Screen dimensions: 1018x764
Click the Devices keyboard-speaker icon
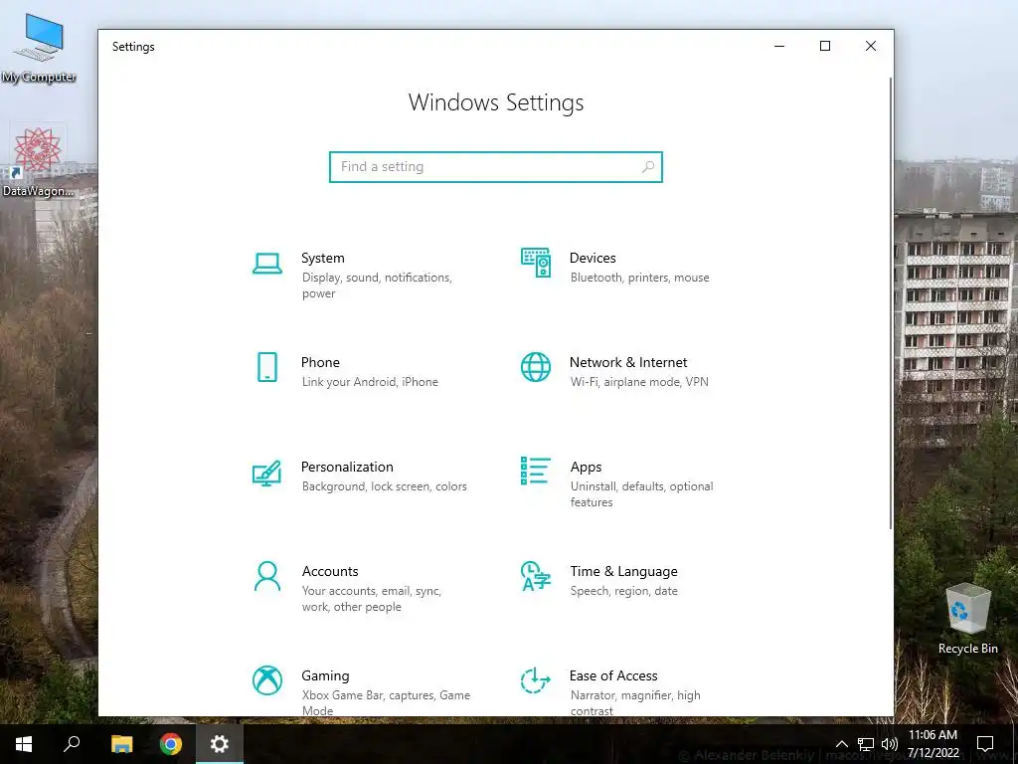coord(536,263)
